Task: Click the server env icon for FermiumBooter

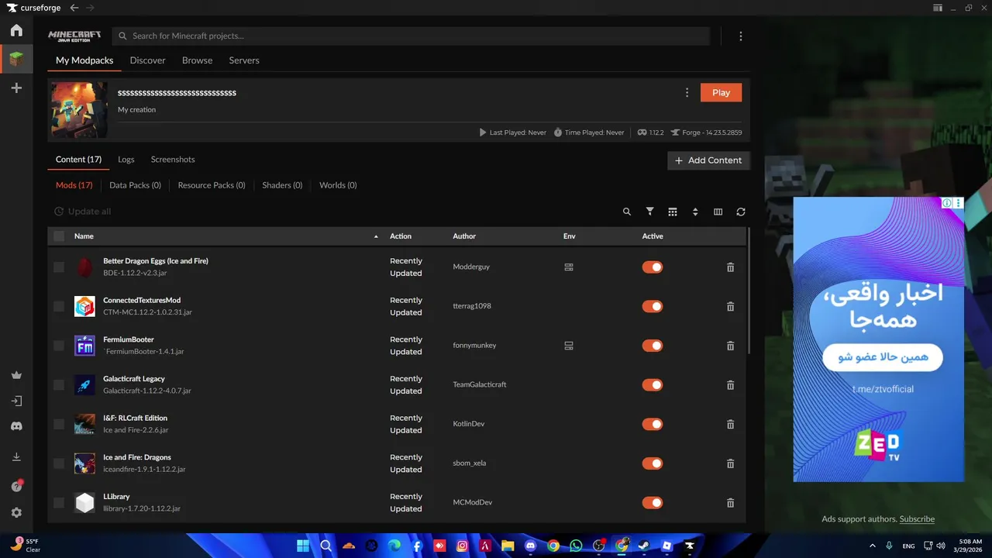Action: click(x=569, y=346)
